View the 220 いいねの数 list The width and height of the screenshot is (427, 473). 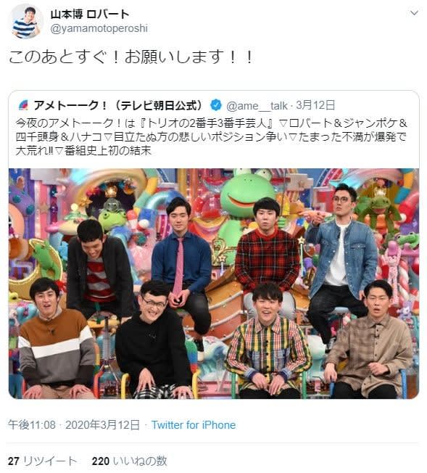(x=129, y=461)
